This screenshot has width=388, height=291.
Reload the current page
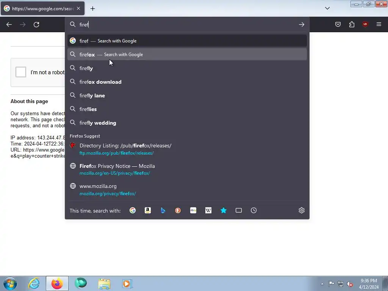(x=36, y=25)
